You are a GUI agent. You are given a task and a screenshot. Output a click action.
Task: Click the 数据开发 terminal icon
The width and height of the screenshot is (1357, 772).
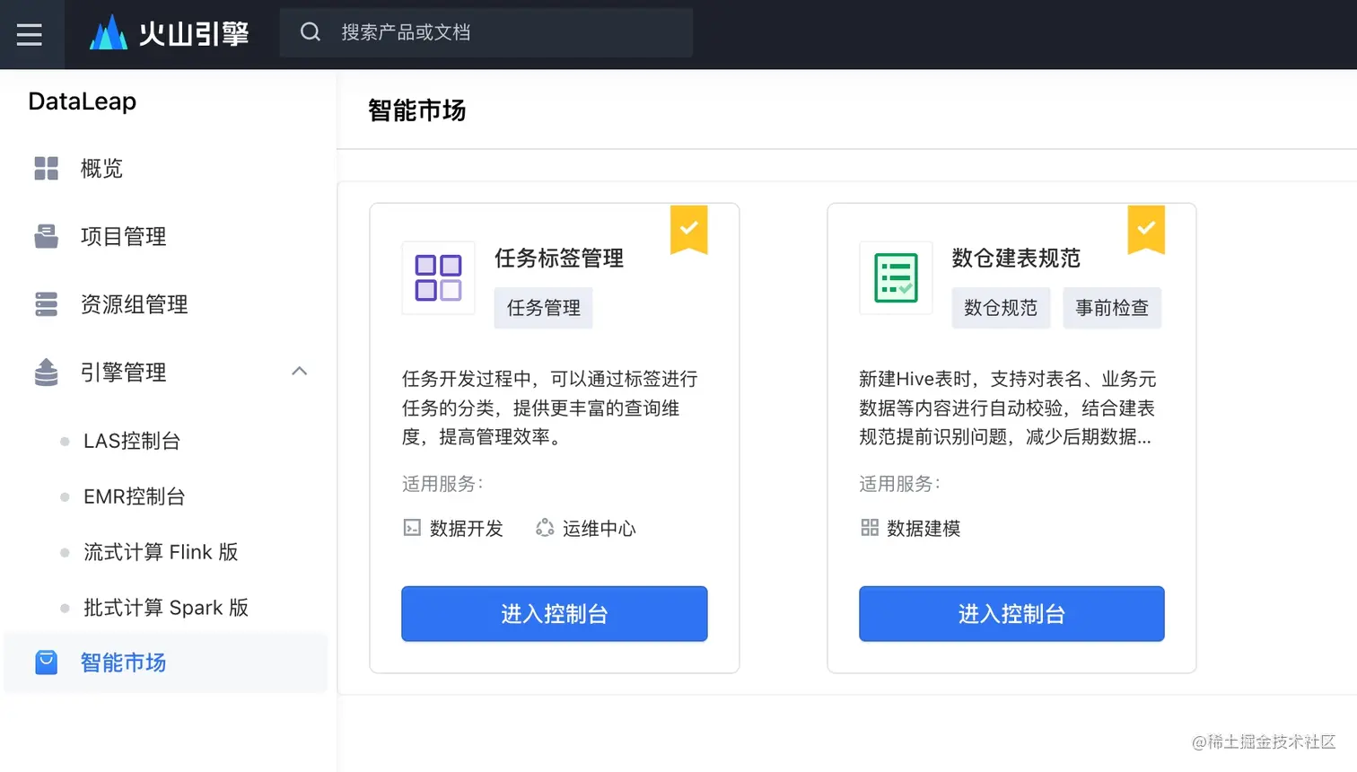pos(412,528)
